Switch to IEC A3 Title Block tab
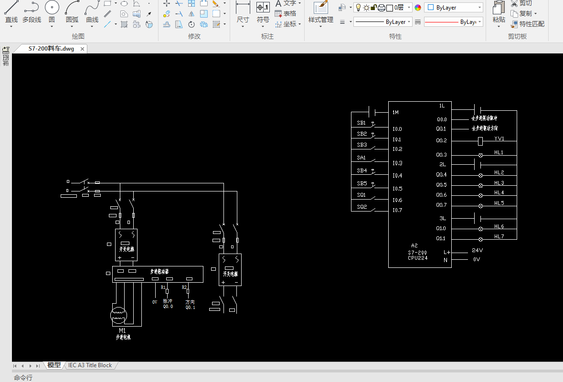The width and height of the screenshot is (563, 382). coord(90,365)
